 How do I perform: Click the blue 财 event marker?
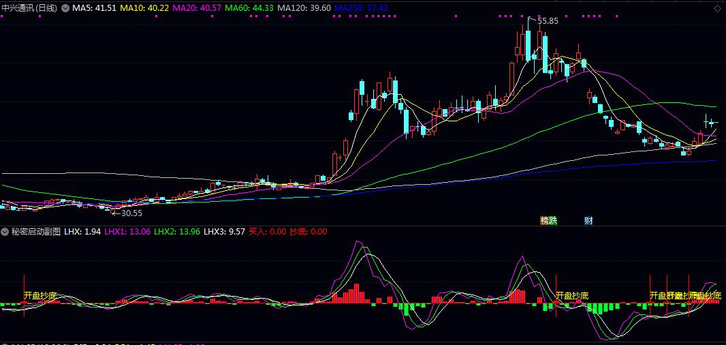pos(588,221)
